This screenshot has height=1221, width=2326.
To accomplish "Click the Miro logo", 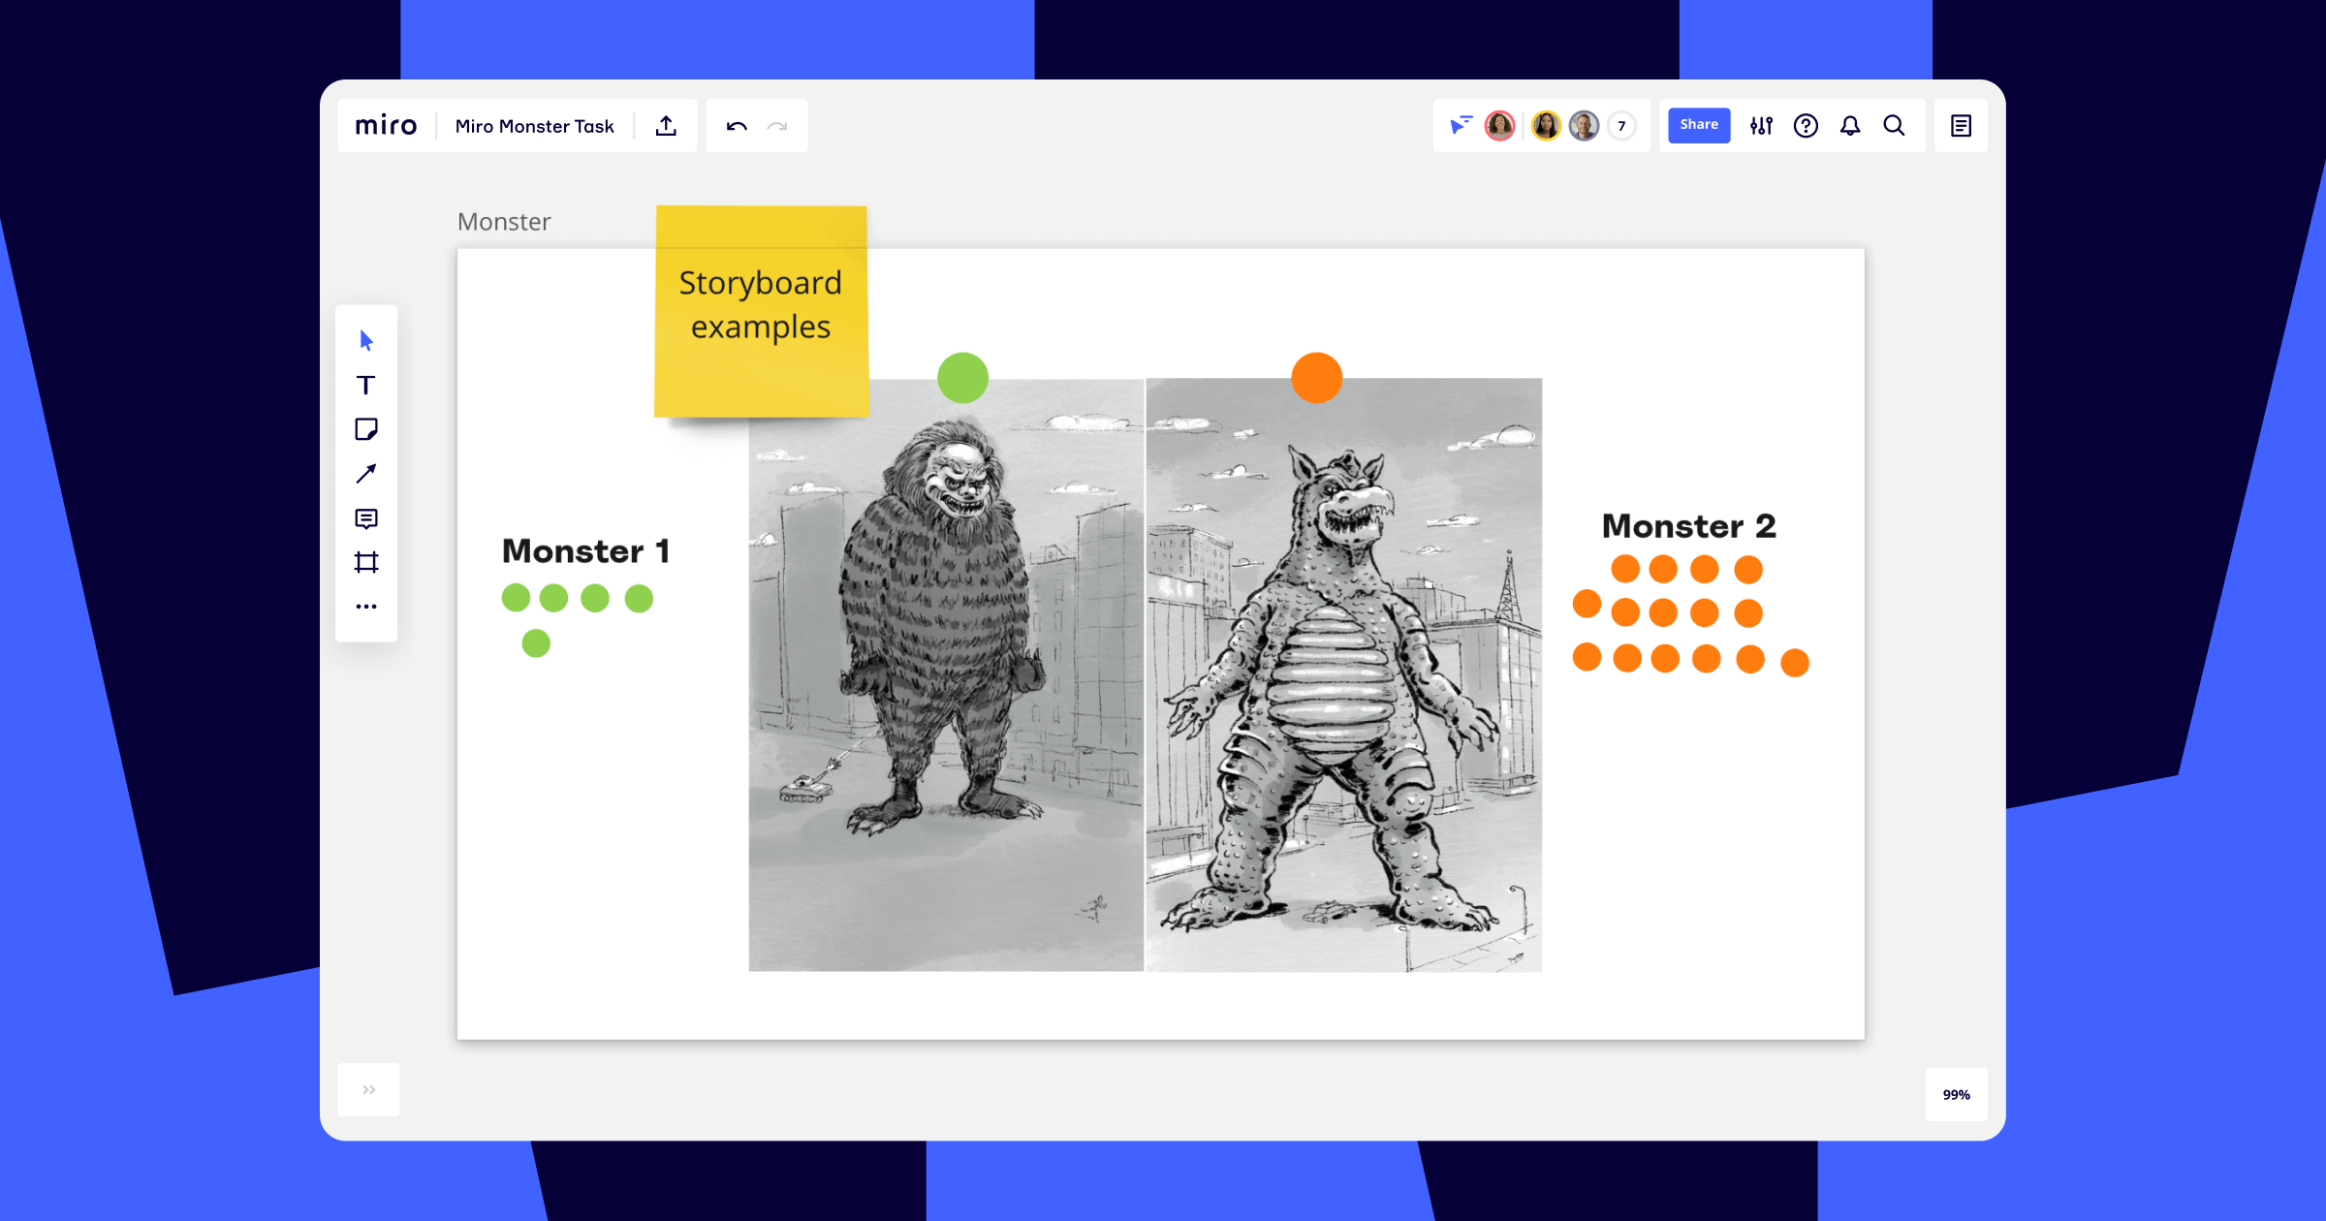I will pyautogui.click(x=386, y=126).
